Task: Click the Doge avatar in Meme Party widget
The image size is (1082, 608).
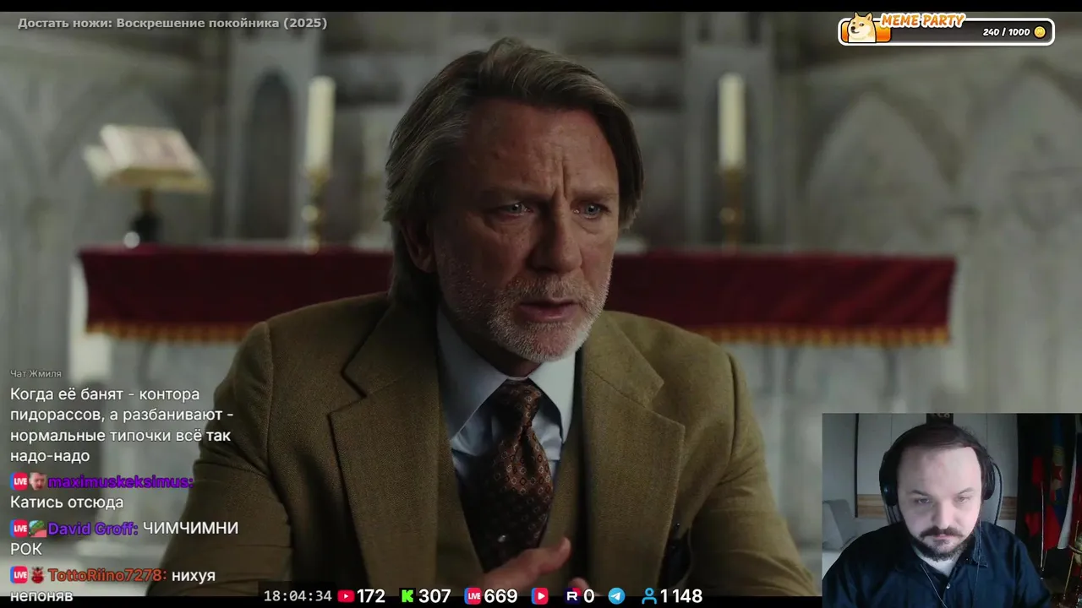Action: pyautogui.click(x=861, y=27)
